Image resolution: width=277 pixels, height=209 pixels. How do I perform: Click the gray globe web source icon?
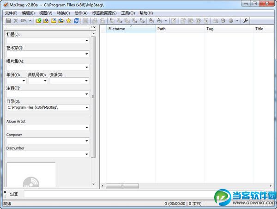pos(223,21)
